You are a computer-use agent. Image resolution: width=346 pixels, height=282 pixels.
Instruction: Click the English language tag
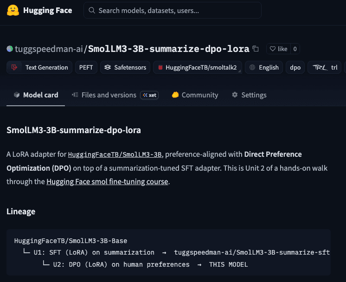click(x=264, y=68)
